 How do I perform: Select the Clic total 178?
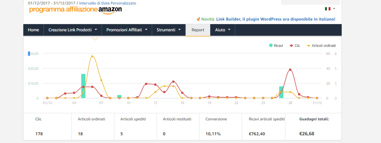pos(39,134)
